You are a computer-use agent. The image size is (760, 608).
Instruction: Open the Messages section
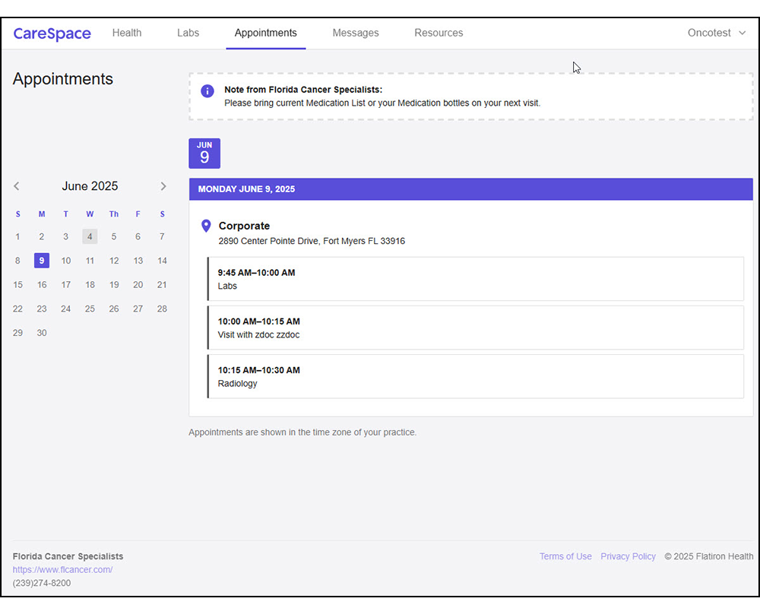click(356, 33)
